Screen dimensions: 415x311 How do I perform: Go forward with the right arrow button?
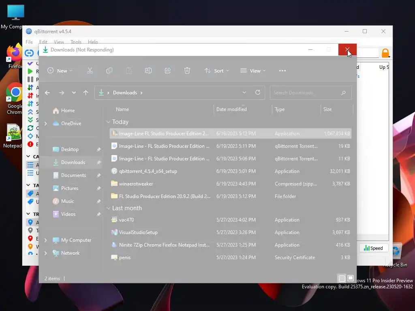62,93
